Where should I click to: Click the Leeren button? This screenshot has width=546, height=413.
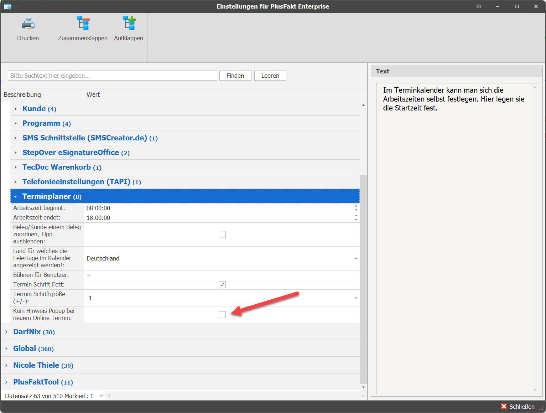click(x=270, y=76)
